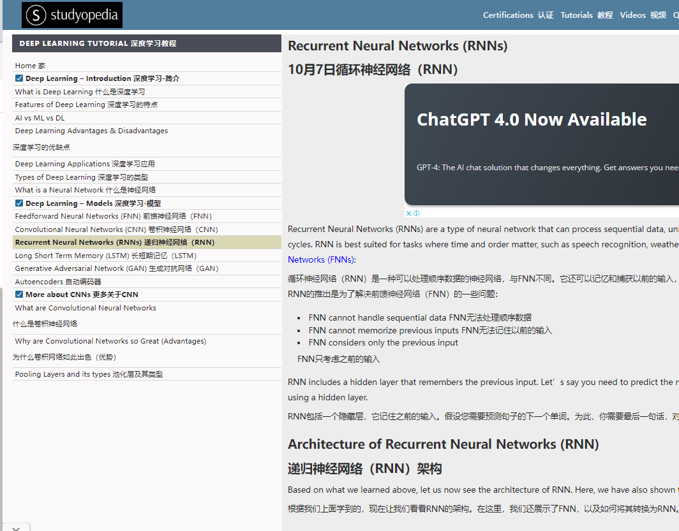Toggle More about CNNs checkbox

pos(19,295)
